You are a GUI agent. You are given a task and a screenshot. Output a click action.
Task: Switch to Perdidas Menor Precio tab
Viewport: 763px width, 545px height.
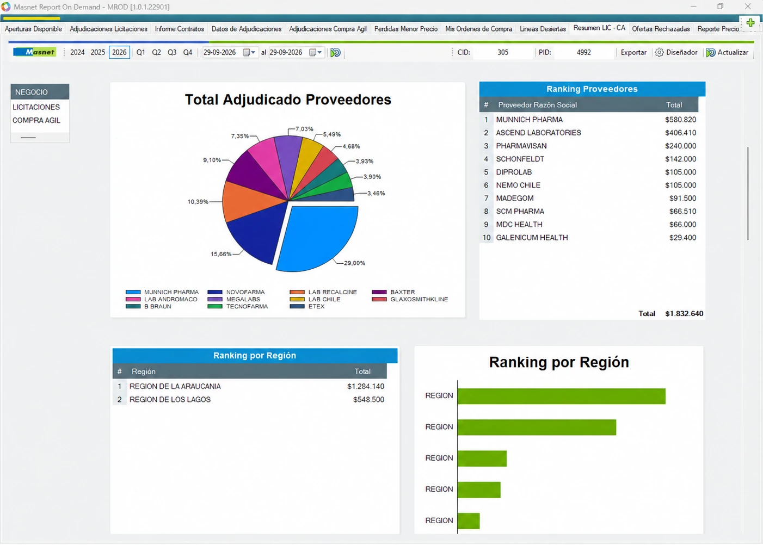[406, 29]
